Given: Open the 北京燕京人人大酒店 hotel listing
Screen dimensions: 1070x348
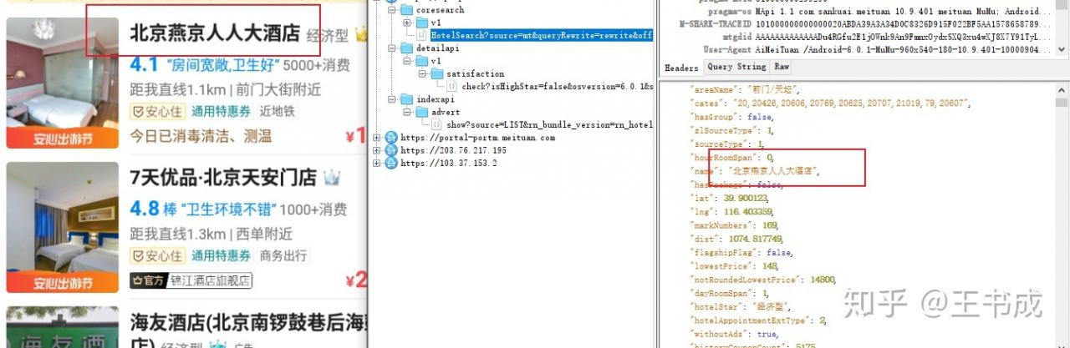Looking at the screenshot, I should point(215,33).
